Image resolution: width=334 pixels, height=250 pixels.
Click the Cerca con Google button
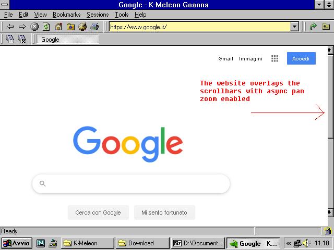[98, 213]
